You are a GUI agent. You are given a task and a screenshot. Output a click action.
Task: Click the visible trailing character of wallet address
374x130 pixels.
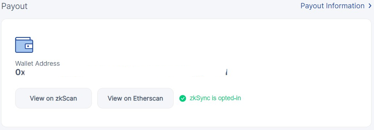click(226, 72)
